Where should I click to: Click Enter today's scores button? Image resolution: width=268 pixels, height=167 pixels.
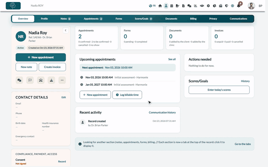219,90
